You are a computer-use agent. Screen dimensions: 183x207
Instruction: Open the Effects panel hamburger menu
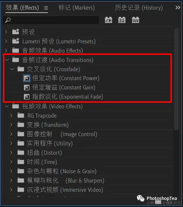point(46,8)
